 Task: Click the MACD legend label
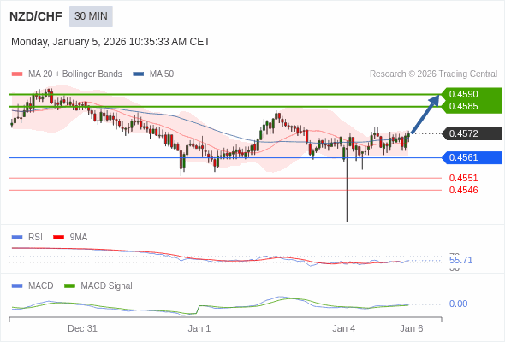pos(41,286)
